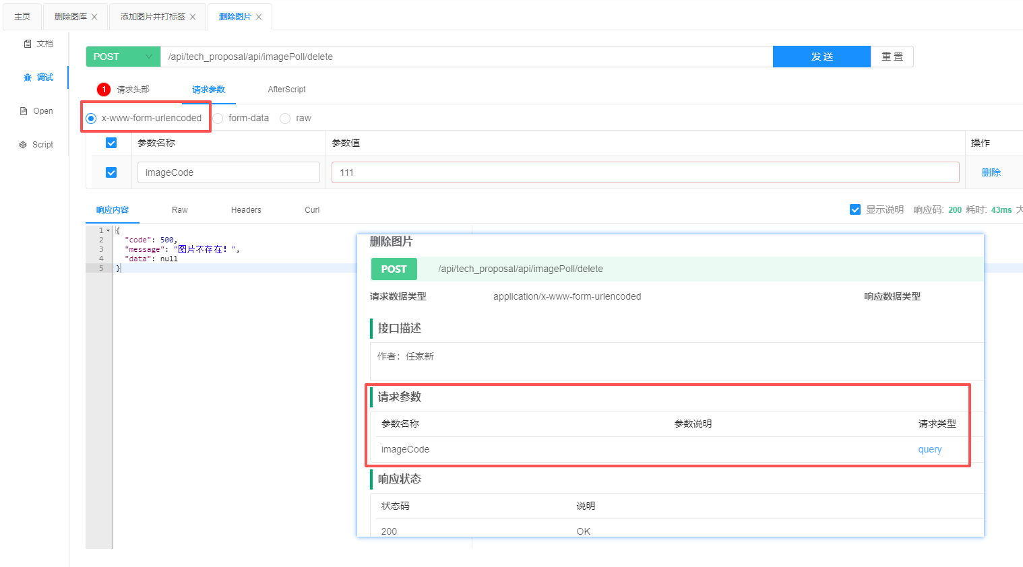Image resolution: width=1023 pixels, height=567 pixels.
Task: Click the parameter value field containing 111
Action: pos(646,172)
